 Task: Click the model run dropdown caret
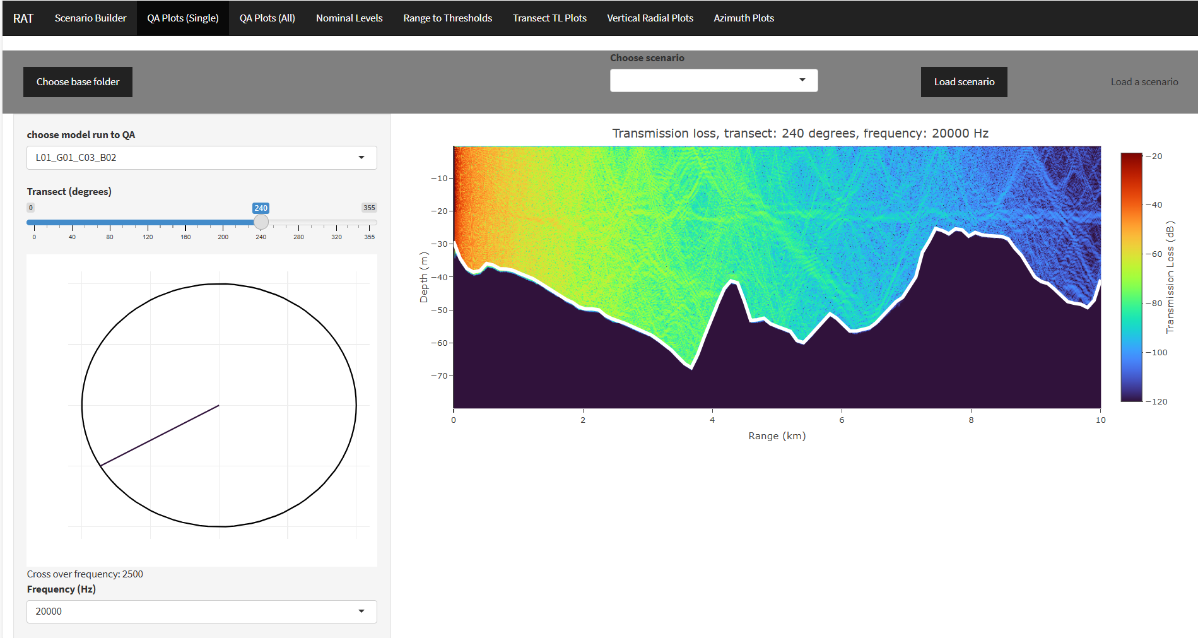[x=361, y=158]
